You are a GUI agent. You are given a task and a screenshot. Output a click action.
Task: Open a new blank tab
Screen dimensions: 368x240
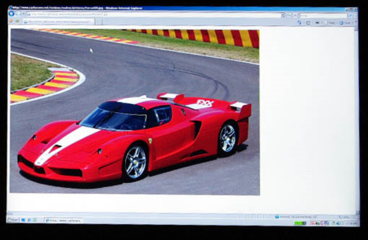pos(99,22)
